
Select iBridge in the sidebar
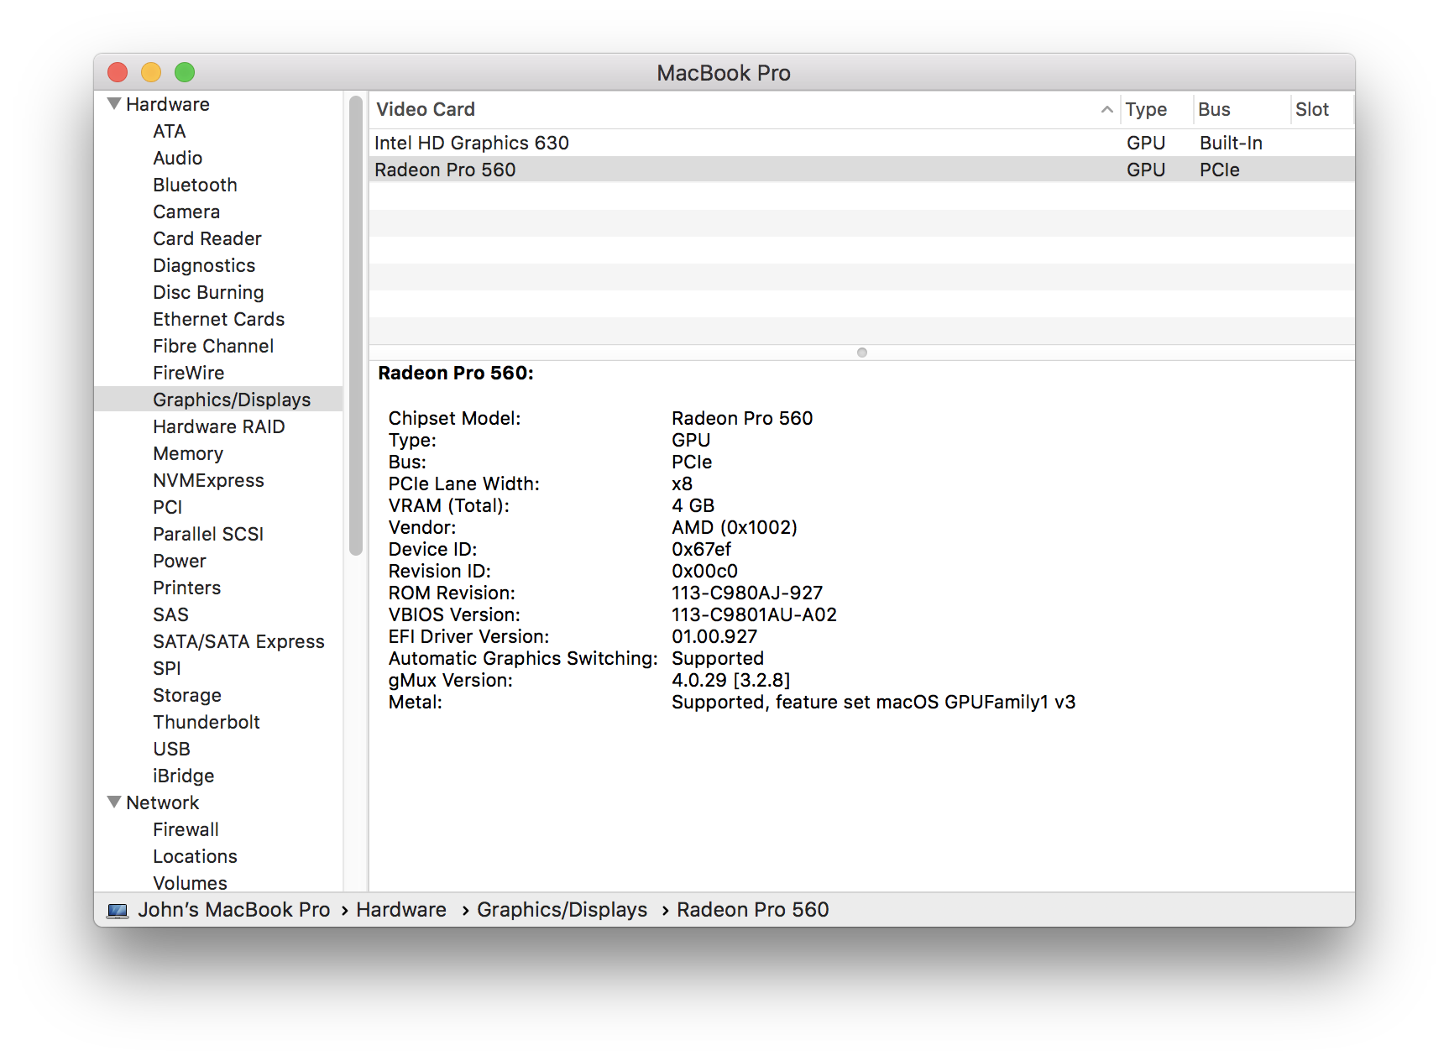184,776
